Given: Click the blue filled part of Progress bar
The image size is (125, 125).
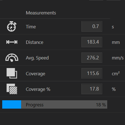Looking at the screenshot, I should (x=12, y=104).
